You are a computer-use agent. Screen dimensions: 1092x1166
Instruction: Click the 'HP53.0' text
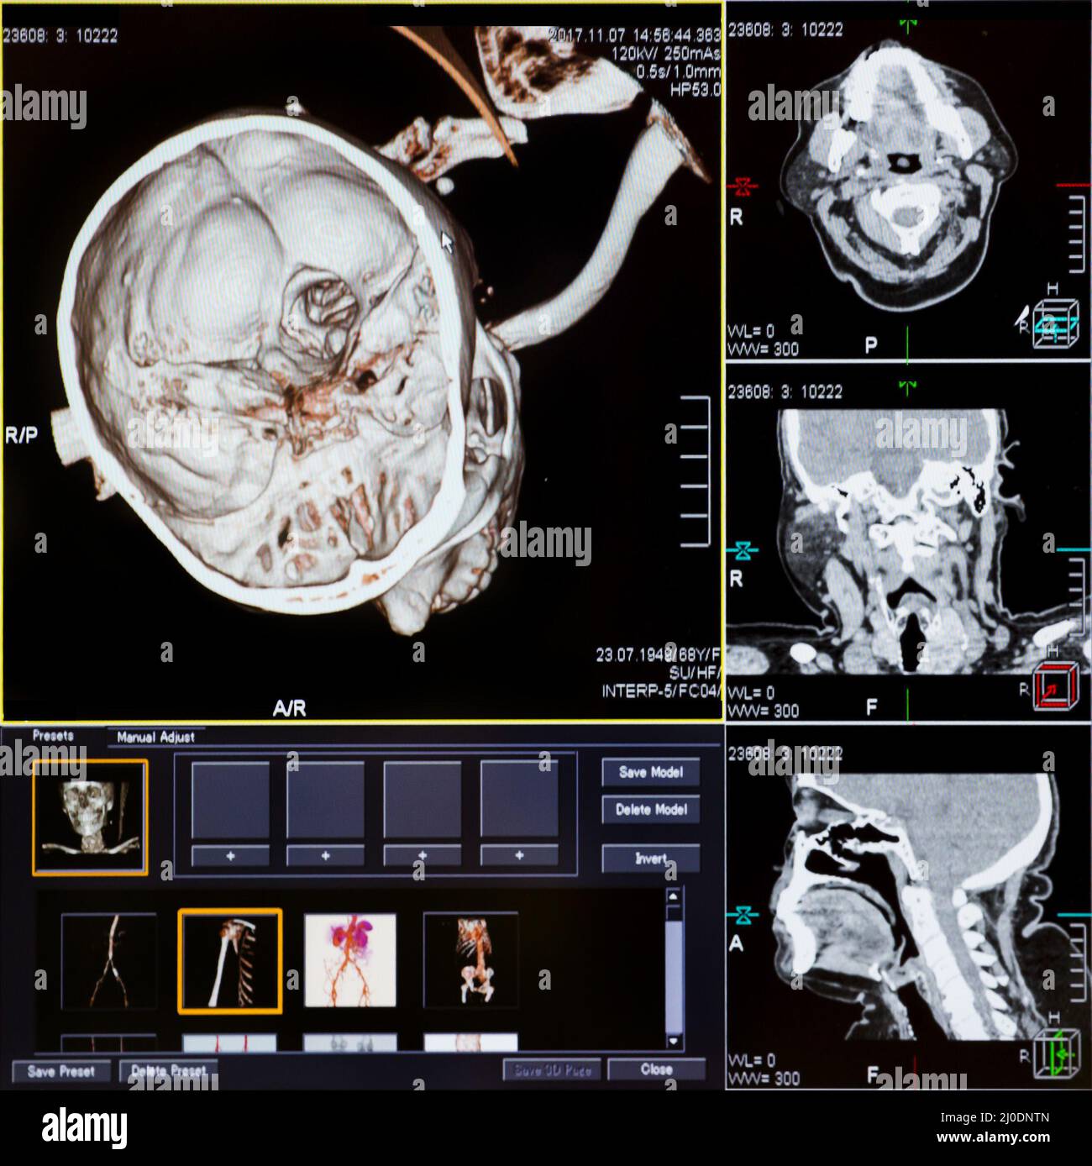point(695,89)
